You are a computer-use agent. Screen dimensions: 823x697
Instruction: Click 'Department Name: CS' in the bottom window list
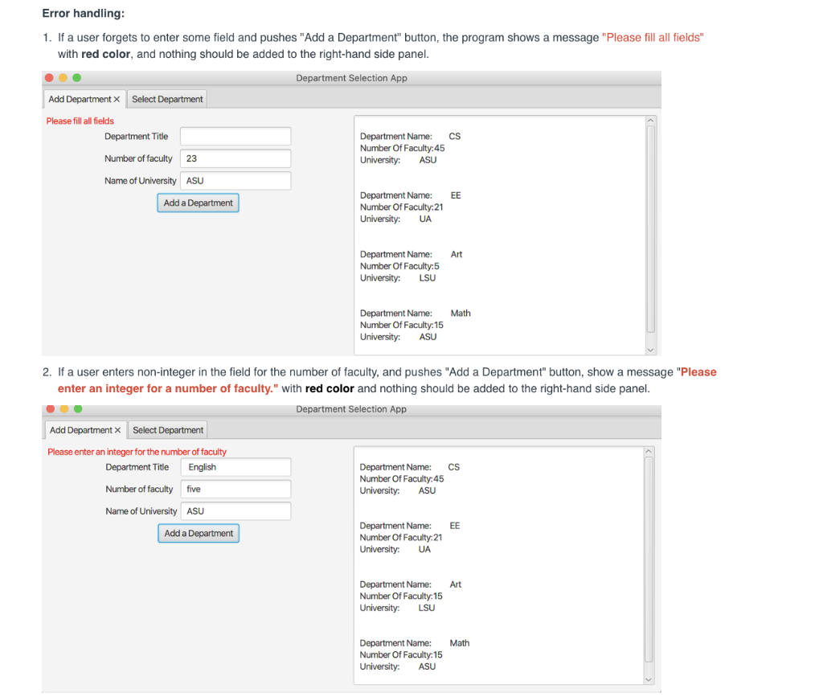pyautogui.click(x=409, y=467)
